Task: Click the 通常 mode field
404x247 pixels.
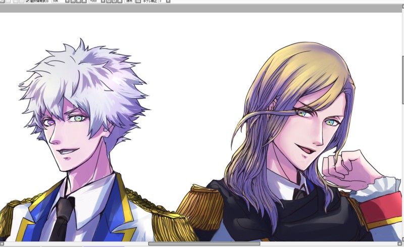Action: click(129, 1)
